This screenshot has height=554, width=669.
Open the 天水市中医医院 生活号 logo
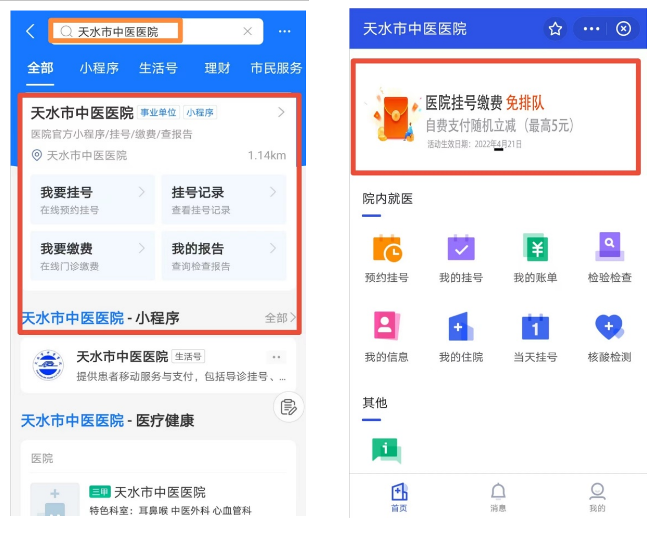pos(48,365)
